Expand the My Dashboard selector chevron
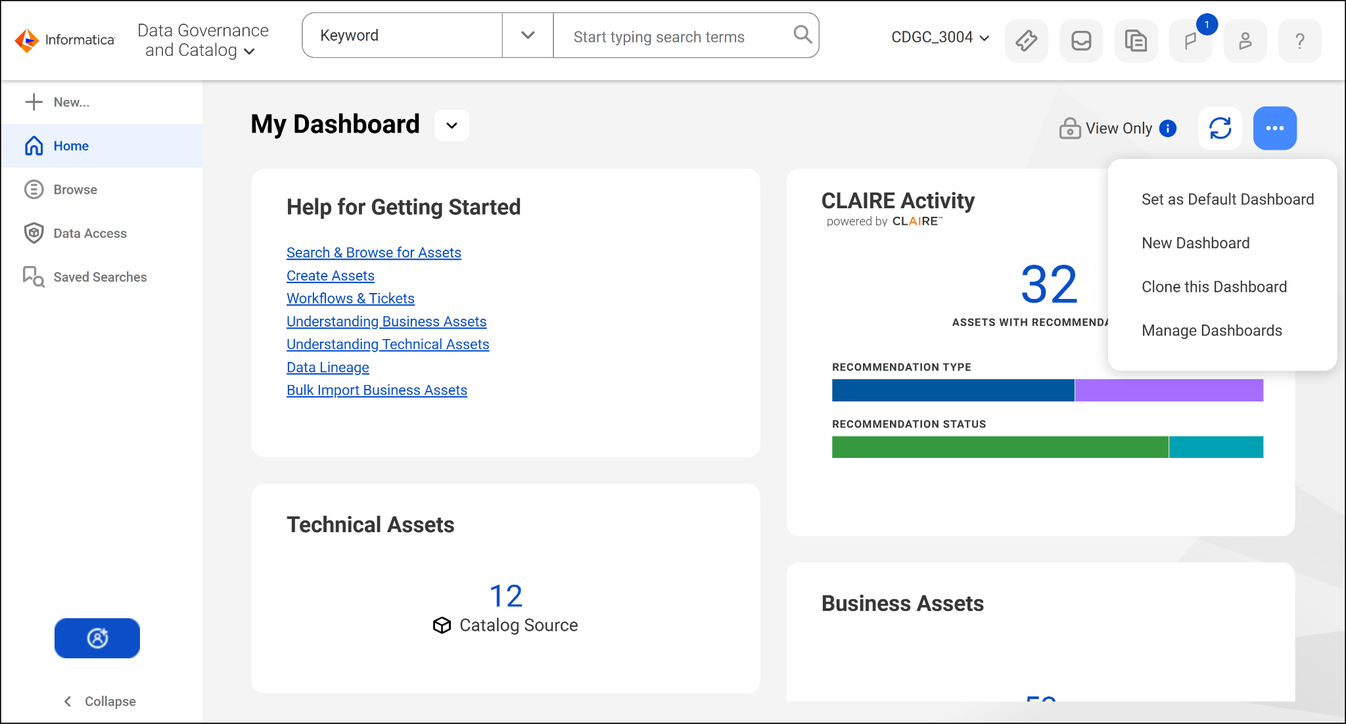Viewport: 1346px width, 724px height. (452, 125)
